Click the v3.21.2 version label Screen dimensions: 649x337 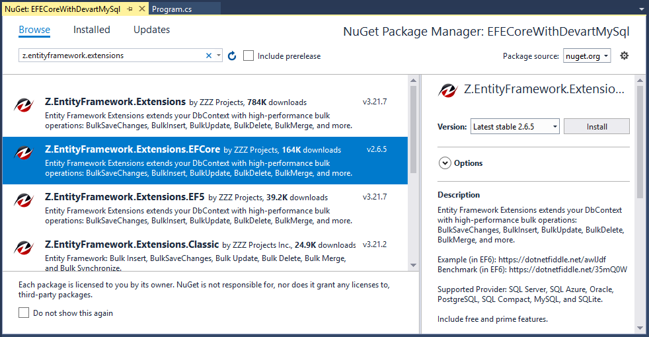pyautogui.click(x=375, y=244)
